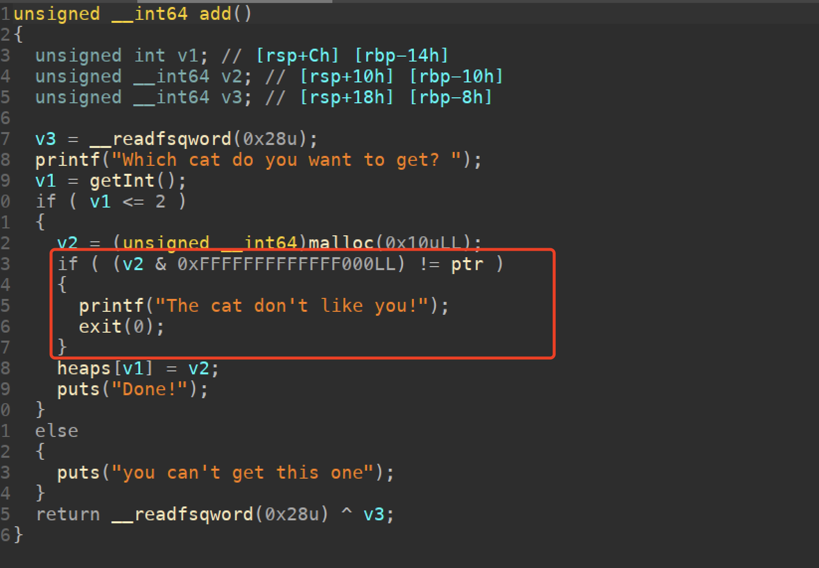Click the return statement keyword
The width and height of the screenshot is (819, 568).
pyautogui.click(x=68, y=514)
